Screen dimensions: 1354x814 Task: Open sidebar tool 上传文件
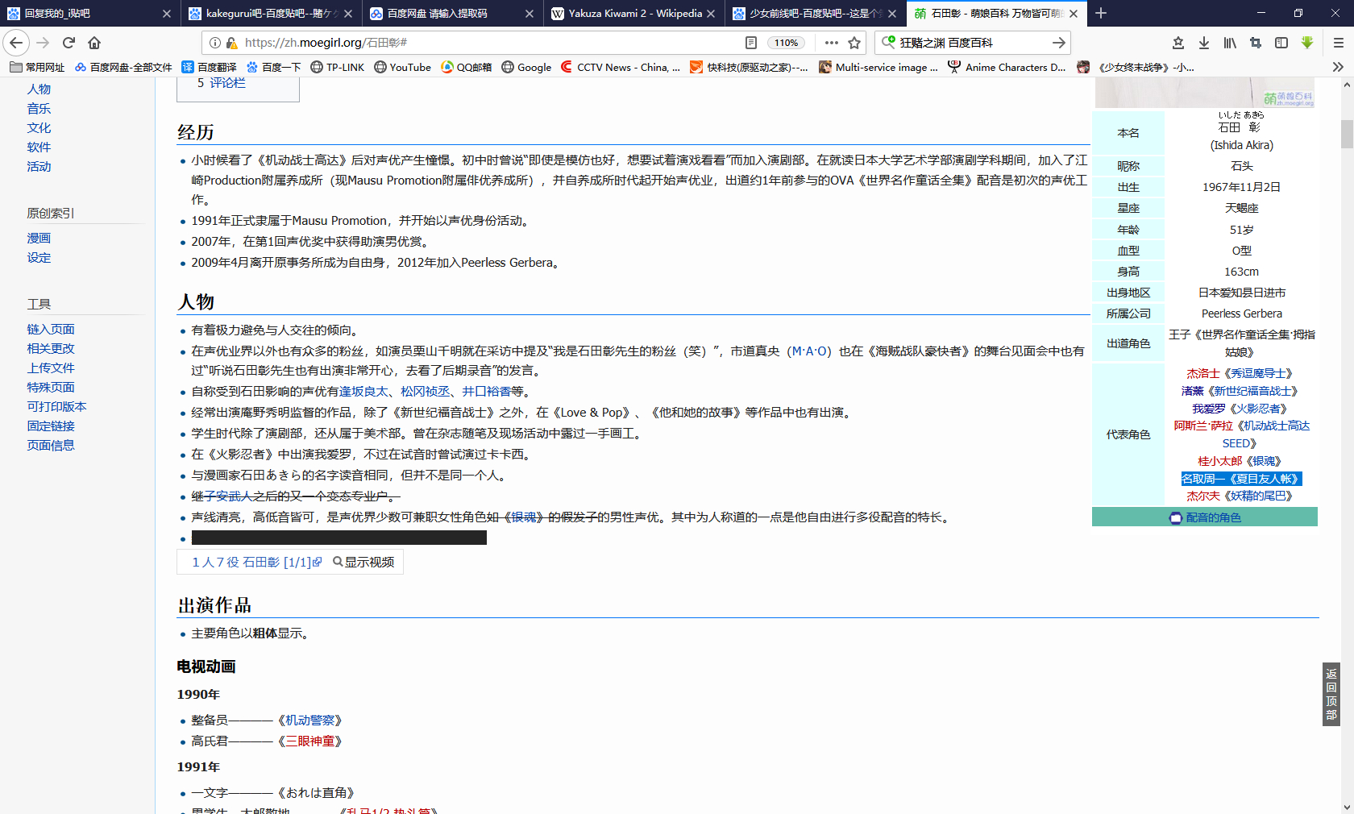click(51, 368)
